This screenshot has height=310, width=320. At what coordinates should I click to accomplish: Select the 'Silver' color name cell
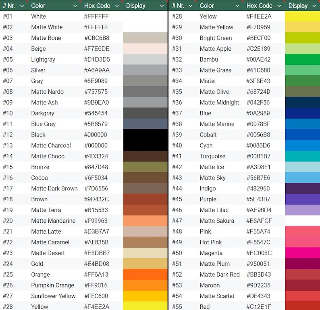38,70
